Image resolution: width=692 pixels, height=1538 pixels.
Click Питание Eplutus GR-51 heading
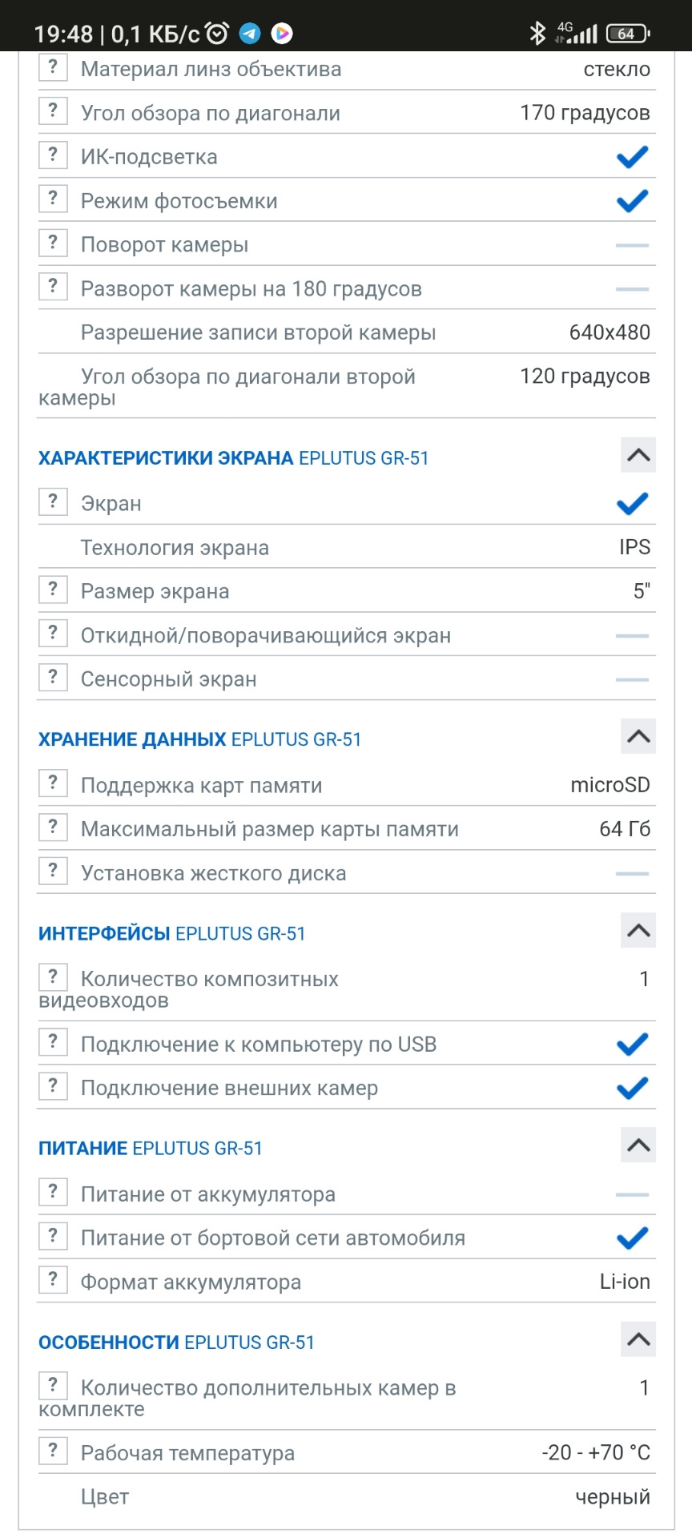[151, 1149]
